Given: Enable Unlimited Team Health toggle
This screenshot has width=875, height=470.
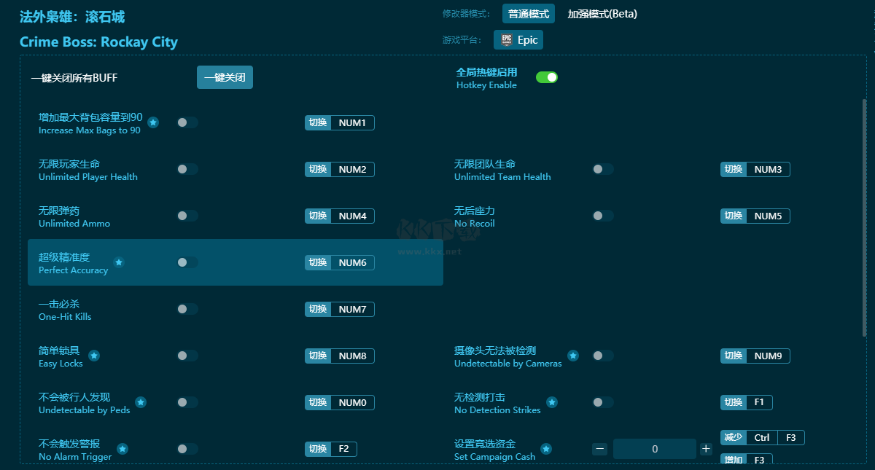Looking at the screenshot, I should tap(603, 169).
